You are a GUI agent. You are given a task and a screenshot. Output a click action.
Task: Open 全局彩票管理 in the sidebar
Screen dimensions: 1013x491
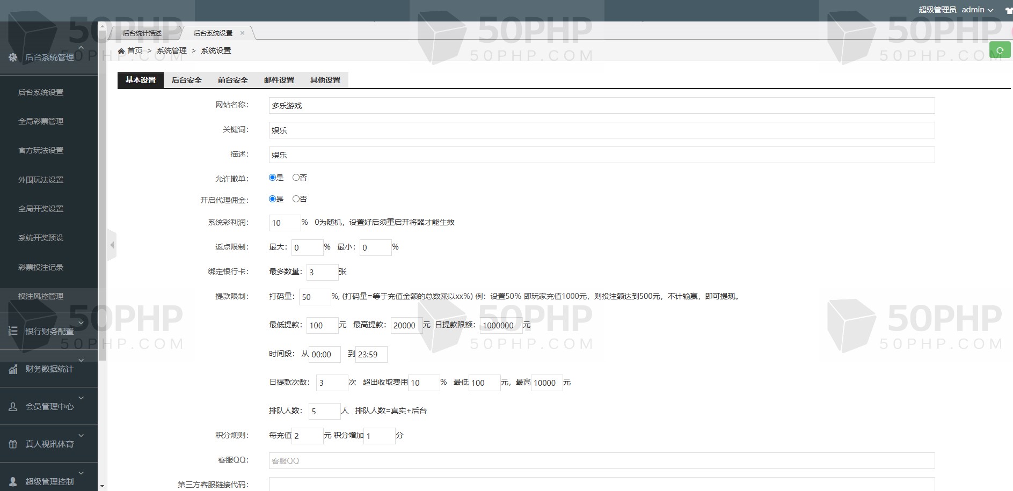click(41, 121)
